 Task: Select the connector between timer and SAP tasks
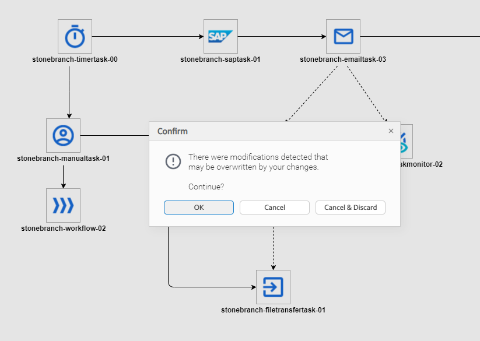[146, 37]
